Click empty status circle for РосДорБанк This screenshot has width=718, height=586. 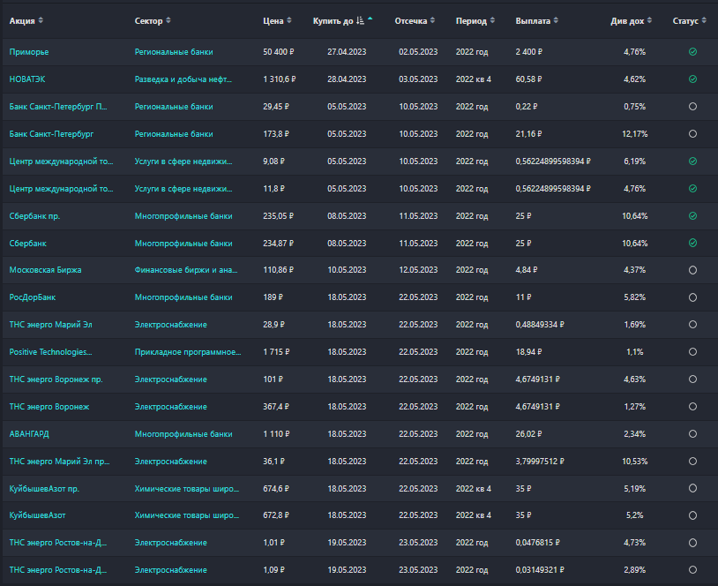692,297
